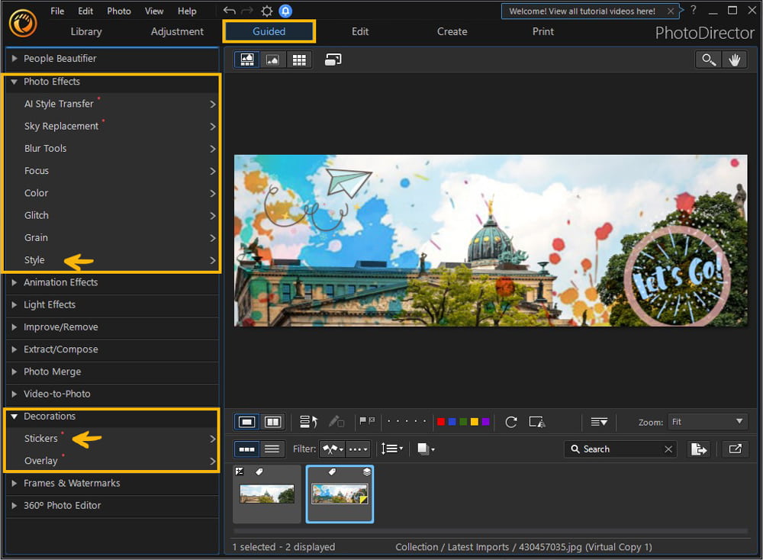Collapse the Photo Effects section
This screenshot has height=560, width=763.
(53, 82)
